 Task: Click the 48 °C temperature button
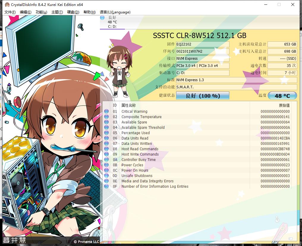282,96
